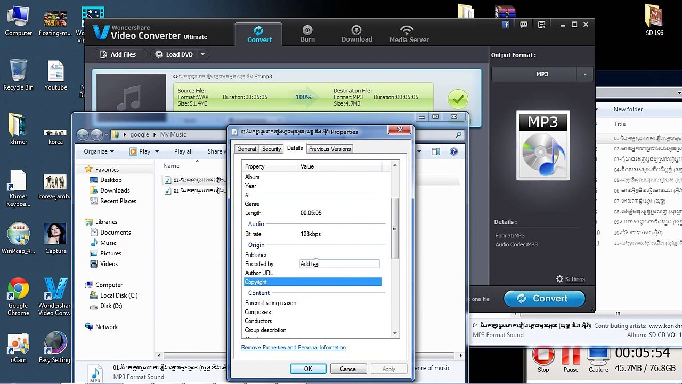Viewport: 682px width, 384px height.
Task: Click the Settings gear link
Action: pyautogui.click(x=570, y=279)
